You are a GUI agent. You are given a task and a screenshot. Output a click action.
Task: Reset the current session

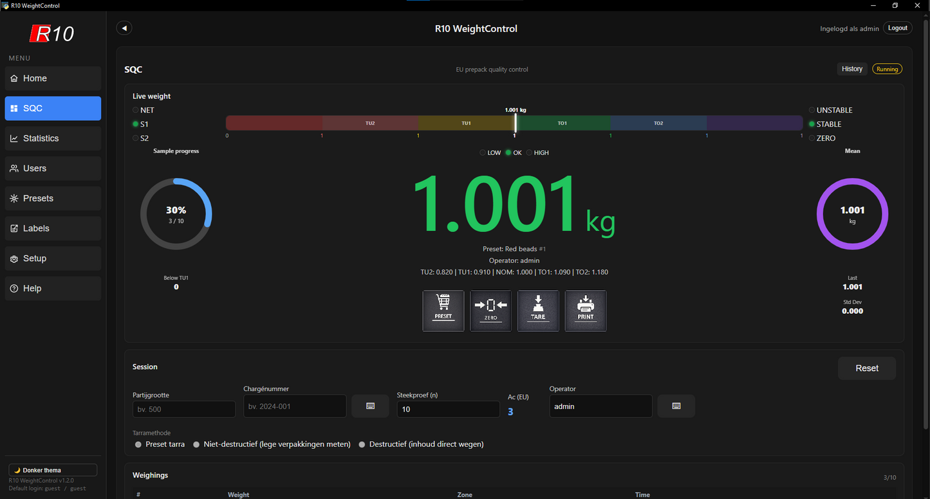pyautogui.click(x=866, y=368)
